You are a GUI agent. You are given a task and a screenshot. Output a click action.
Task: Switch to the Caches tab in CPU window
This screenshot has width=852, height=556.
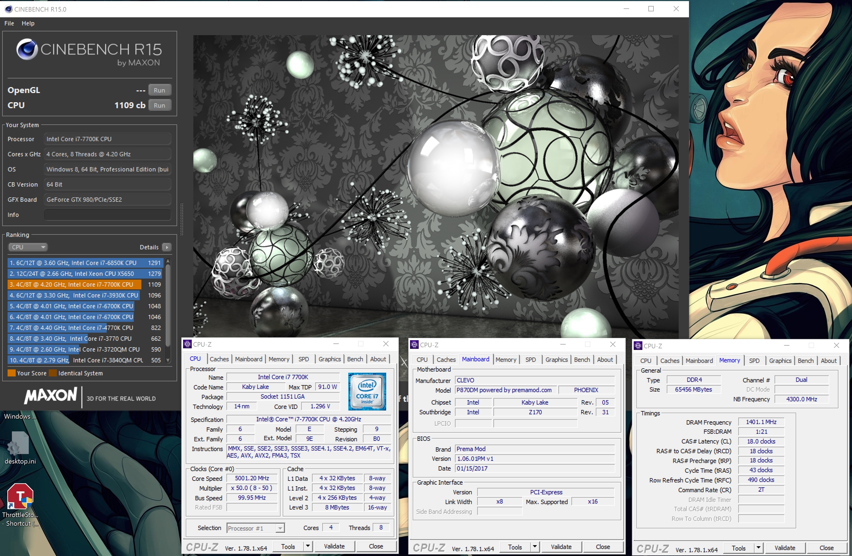click(x=219, y=359)
